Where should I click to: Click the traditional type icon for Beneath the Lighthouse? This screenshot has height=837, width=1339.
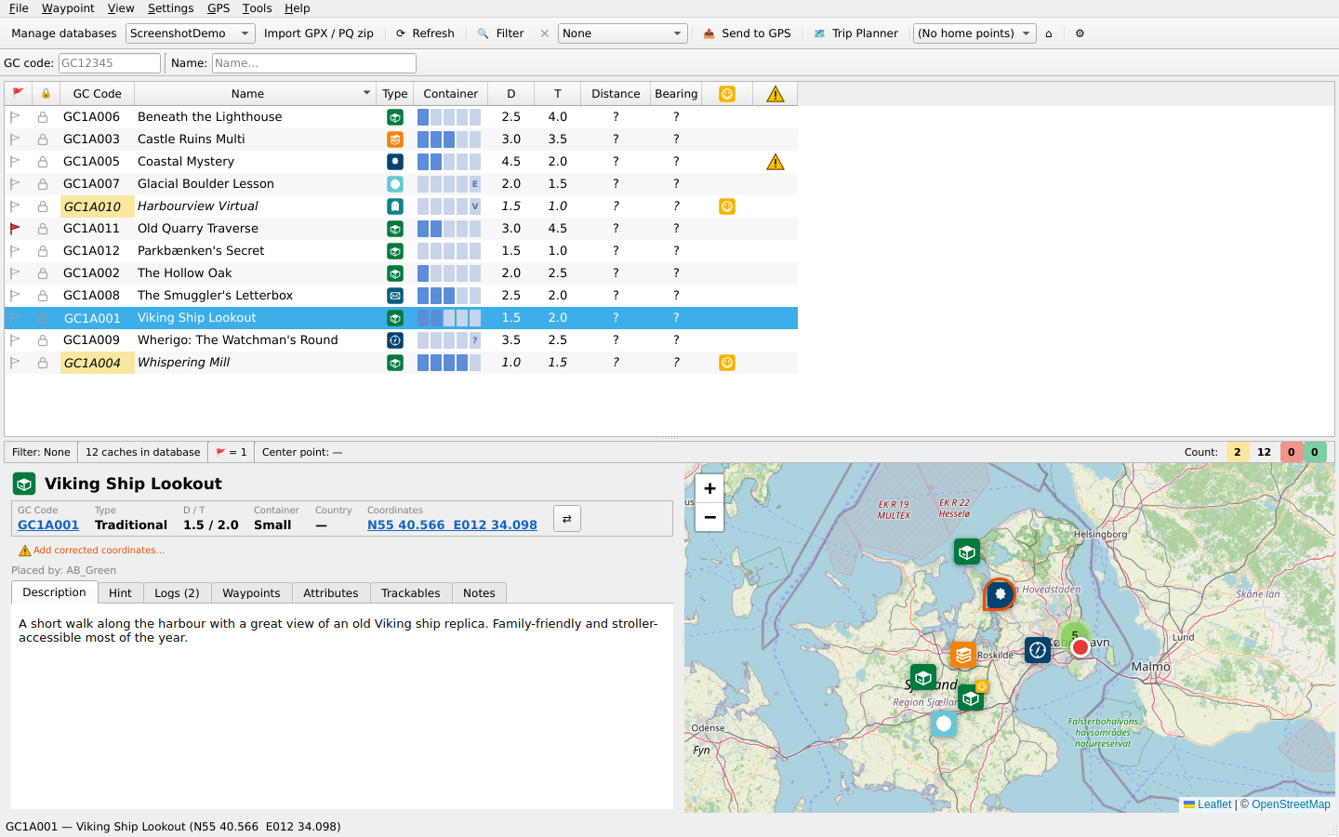[x=395, y=117]
